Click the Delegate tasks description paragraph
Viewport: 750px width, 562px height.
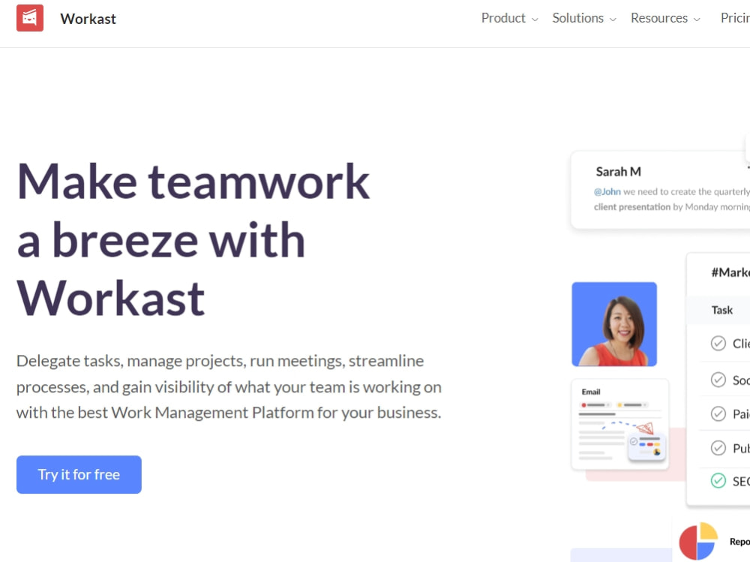pos(229,386)
